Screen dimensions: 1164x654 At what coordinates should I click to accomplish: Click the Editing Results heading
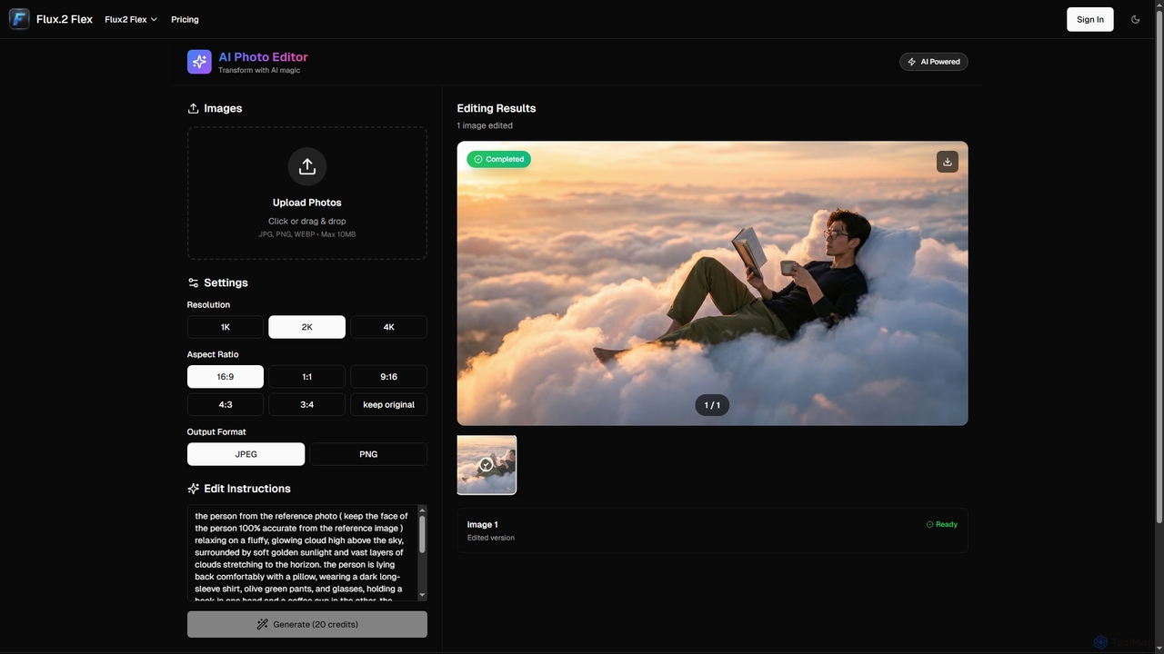point(497,108)
